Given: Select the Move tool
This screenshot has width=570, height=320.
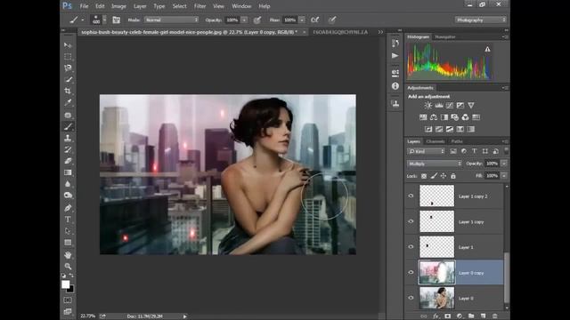Looking at the screenshot, I should pyautogui.click(x=68, y=45).
